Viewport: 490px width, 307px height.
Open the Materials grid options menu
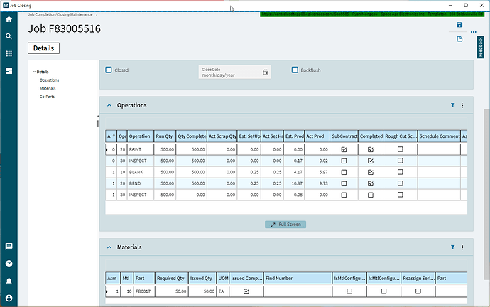pyautogui.click(x=462, y=247)
